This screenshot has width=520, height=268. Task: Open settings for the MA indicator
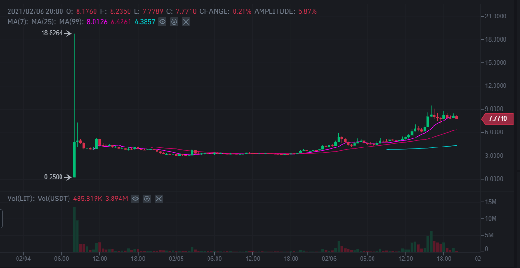(x=174, y=22)
